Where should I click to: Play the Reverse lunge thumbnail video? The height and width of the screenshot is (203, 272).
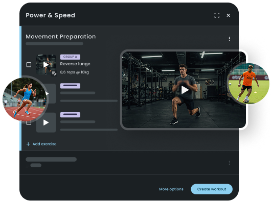(x=46, y=65)
